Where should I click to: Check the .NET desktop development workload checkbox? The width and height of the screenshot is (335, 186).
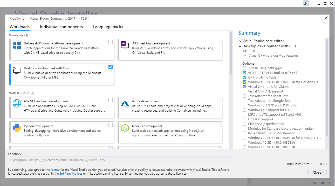pos(219,42)
